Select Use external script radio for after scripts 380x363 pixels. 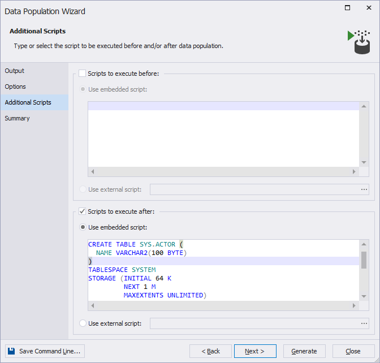click(x=83, y=323)
